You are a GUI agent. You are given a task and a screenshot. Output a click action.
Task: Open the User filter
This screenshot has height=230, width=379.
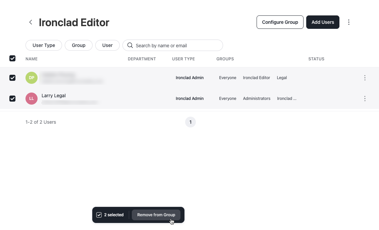point(107,45)
